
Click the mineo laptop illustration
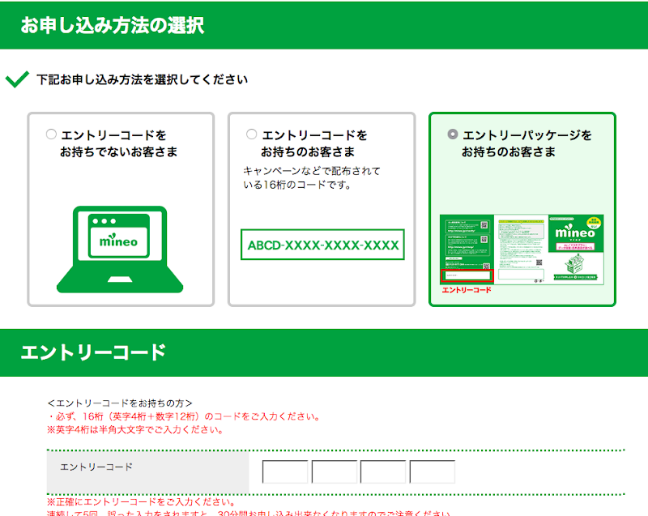point(120,249)
